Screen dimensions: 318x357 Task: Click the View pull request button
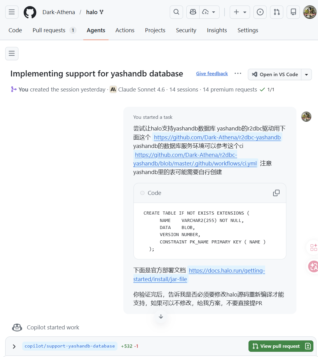click(x=276, y=346)
